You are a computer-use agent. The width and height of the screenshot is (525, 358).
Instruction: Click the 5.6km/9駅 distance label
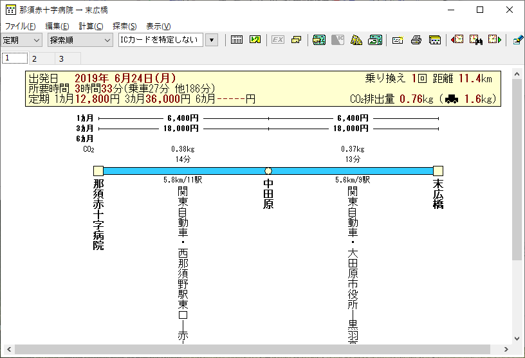pyautogui.click(x=353, y=180)
